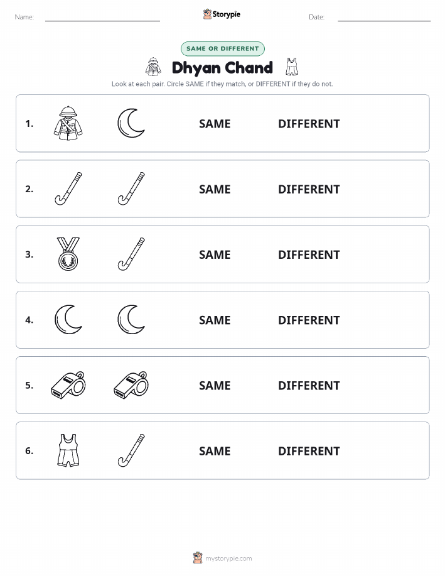Choose SAME for row 4
This screenshot has height=576, width=445.
point(215,320)
